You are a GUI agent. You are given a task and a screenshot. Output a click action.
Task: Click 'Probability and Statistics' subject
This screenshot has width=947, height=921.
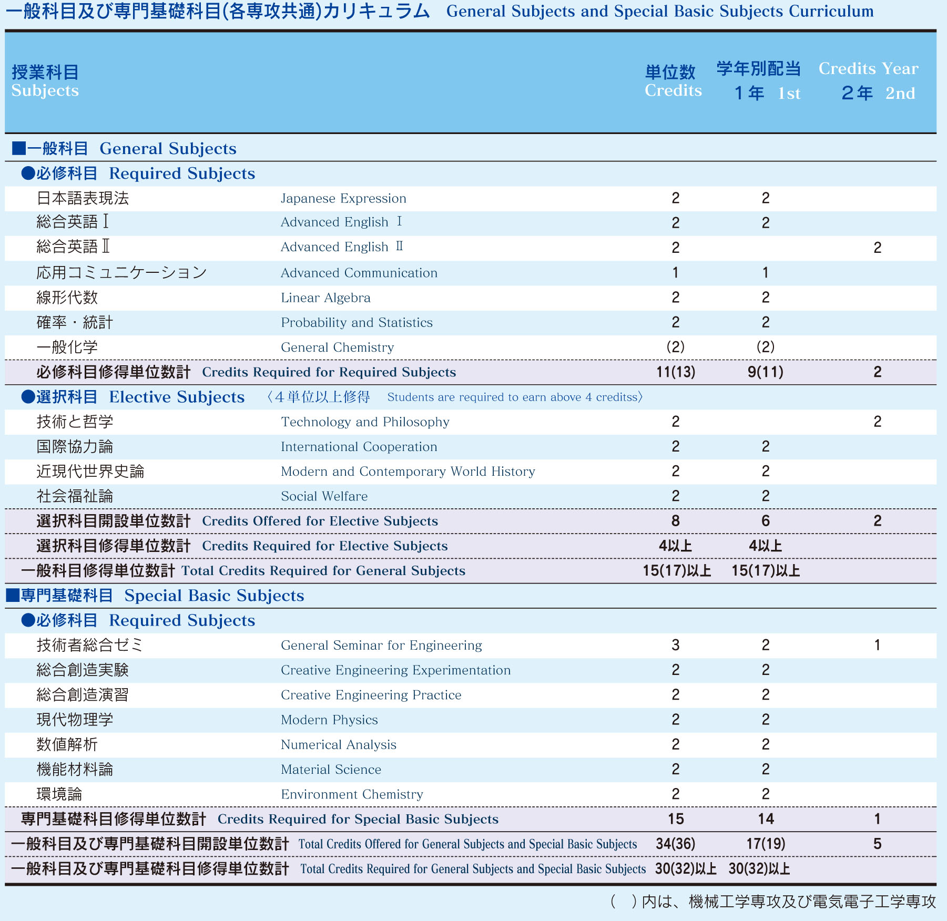click(357, 322)
